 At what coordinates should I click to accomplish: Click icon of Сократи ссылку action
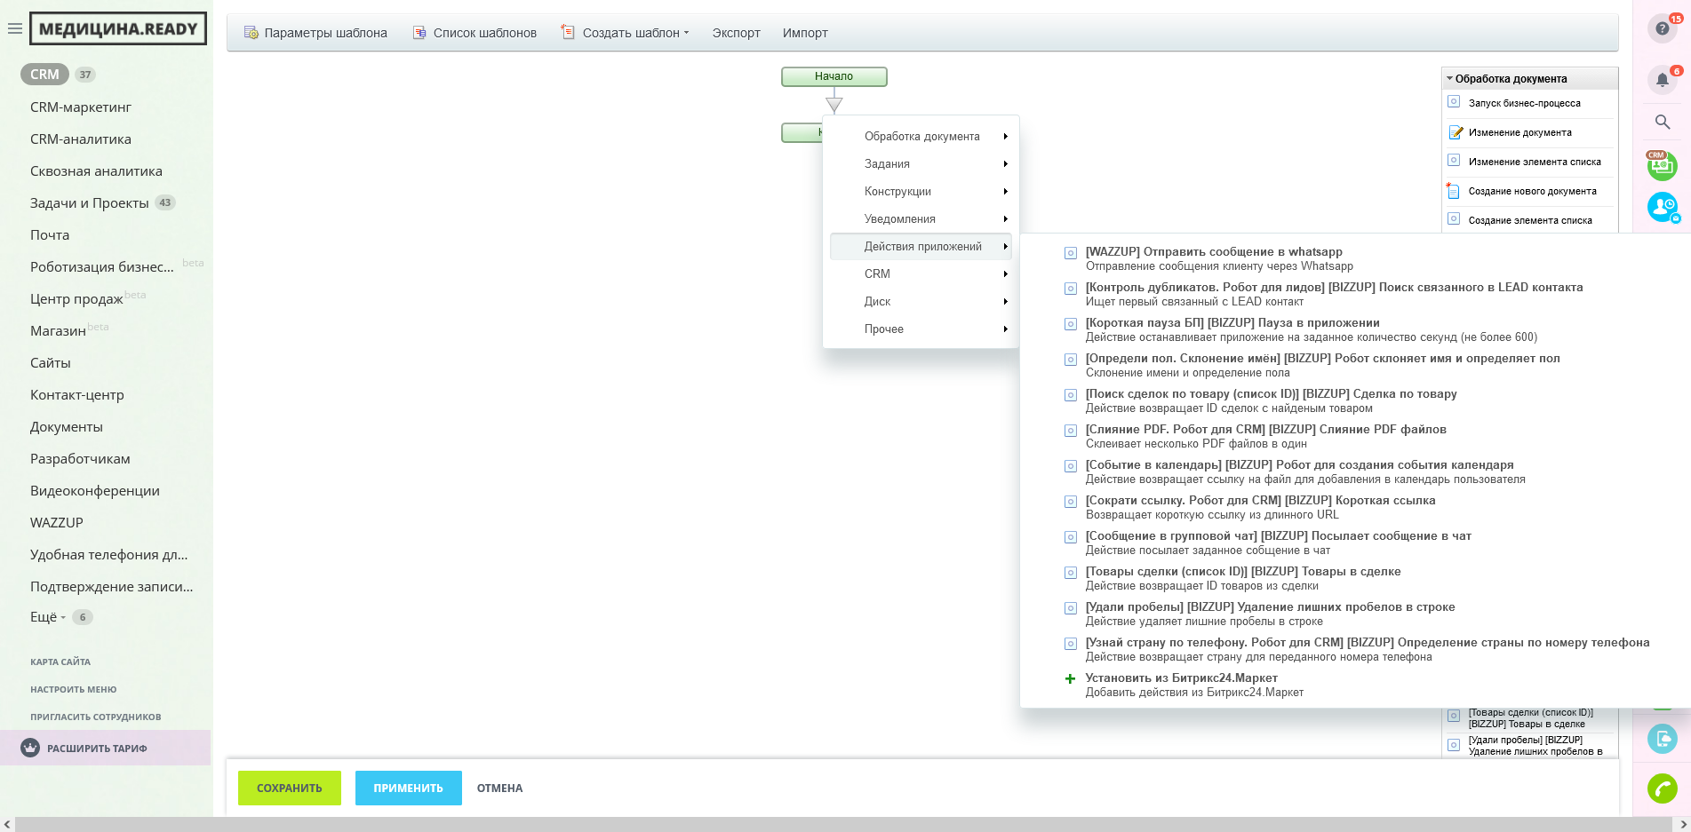point(1071,502)
